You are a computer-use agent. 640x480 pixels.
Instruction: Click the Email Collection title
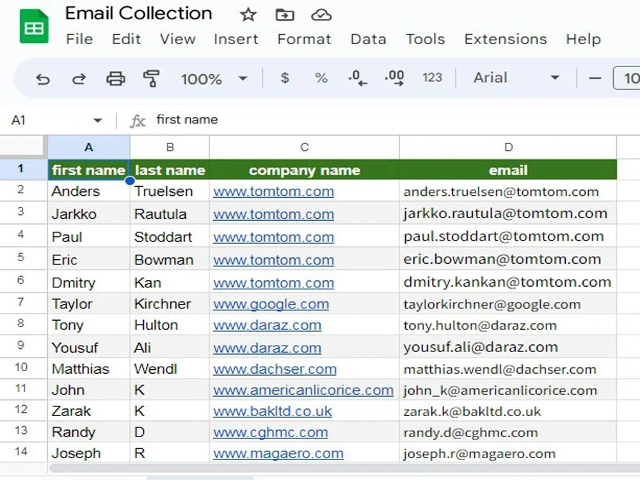click(138, 13)
